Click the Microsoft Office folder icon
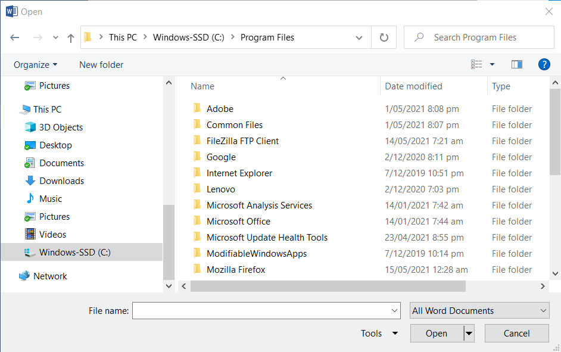Screen dimensions: 561x352 pos(197,221)
